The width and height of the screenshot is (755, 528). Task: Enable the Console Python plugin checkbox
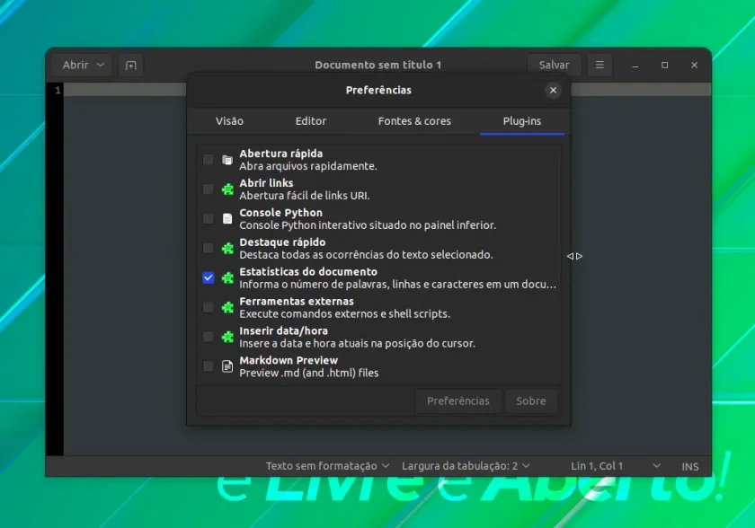coord(208,219)
